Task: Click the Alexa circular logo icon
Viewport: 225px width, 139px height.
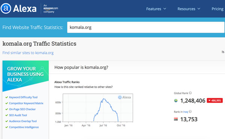Action: pyautogui.click(x=6, y=9)
